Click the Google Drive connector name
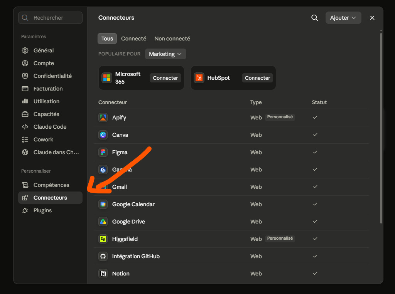This screenshot has width=395, height=294. click(x=128, y=222)
